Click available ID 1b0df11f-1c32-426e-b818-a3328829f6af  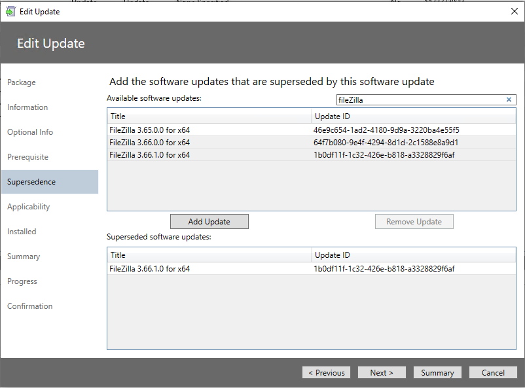tap(384, 154)
